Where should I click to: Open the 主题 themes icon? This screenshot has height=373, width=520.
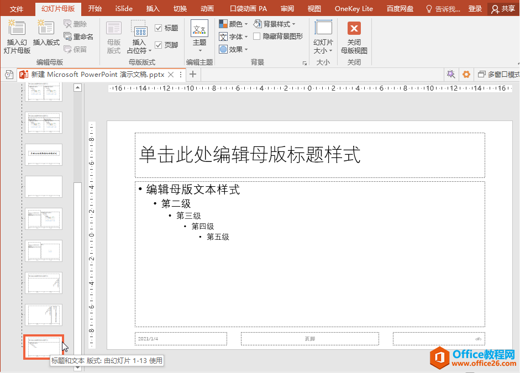click(x=199, y=29)
